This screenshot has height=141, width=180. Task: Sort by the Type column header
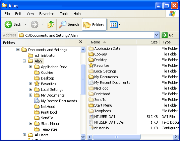coord(169,42)
